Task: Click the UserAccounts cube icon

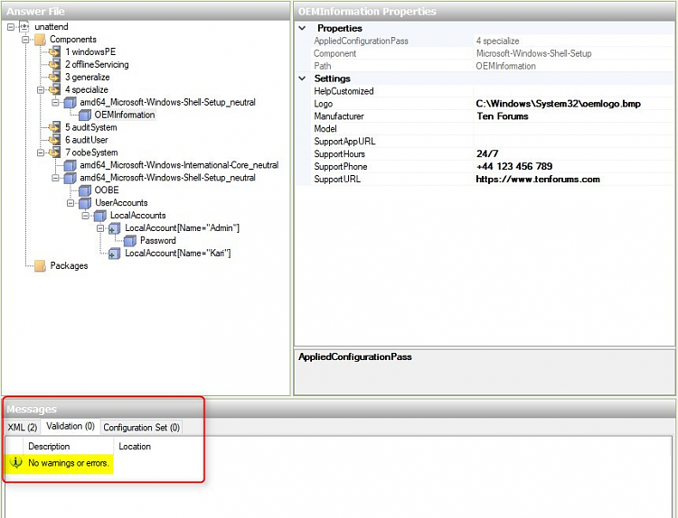Action: 85,203
